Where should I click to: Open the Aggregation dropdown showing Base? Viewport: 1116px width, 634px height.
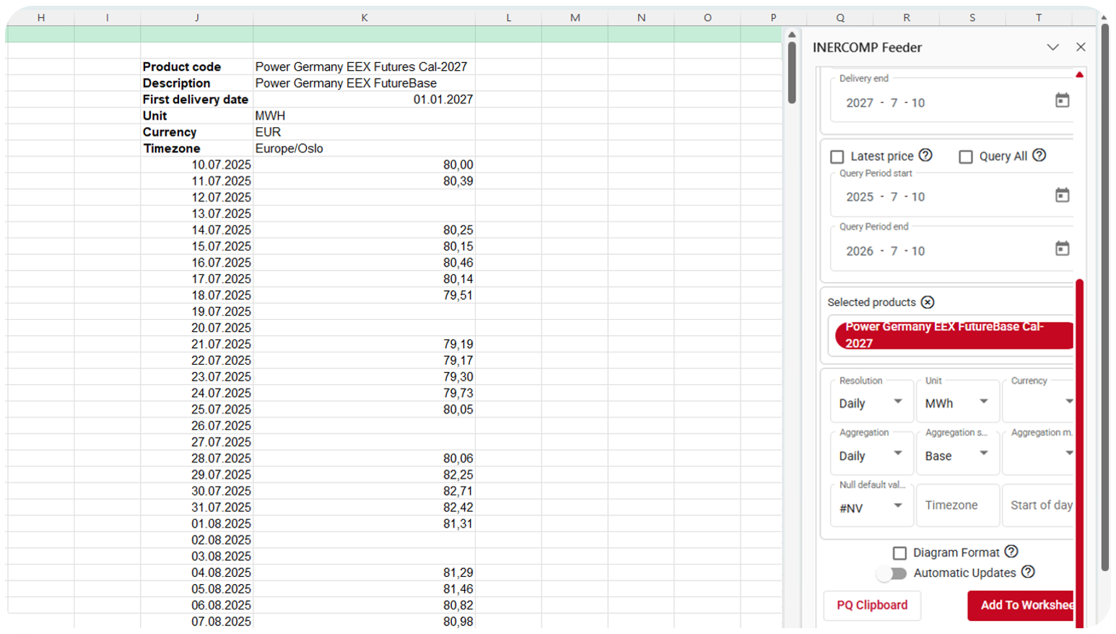click(957, 455)
